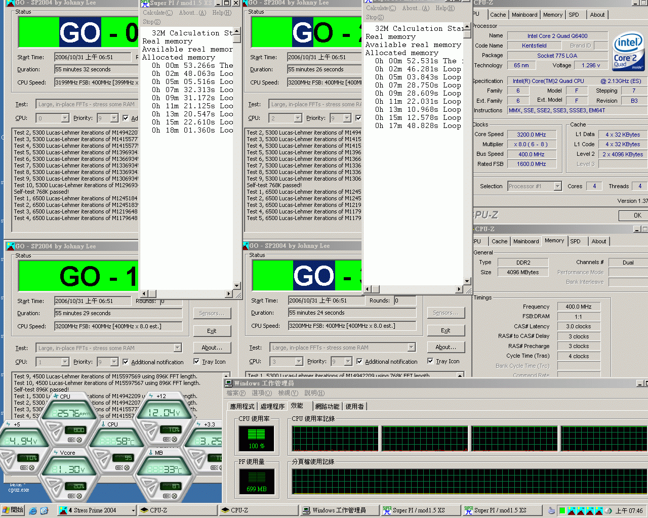This screenshot has height=518, width=648.
Task: Click the globe tray icon beside the clock
Action: 608,510
